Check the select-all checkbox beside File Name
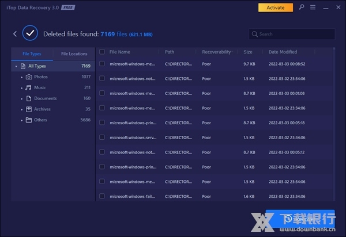Image resolution: width=346 pixels, height=237 pixels. 102,52
